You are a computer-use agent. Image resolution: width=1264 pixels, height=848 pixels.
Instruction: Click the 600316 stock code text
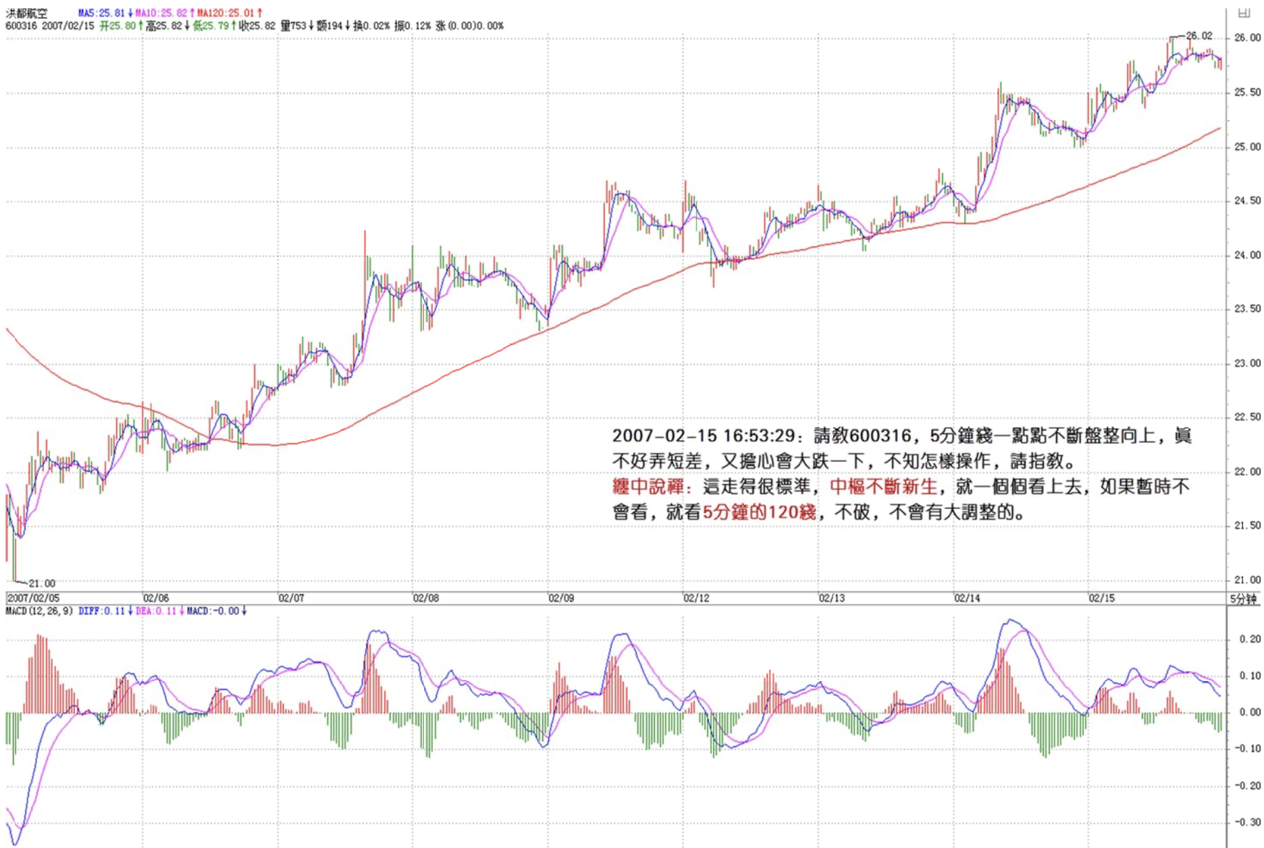tap(21, 26)
